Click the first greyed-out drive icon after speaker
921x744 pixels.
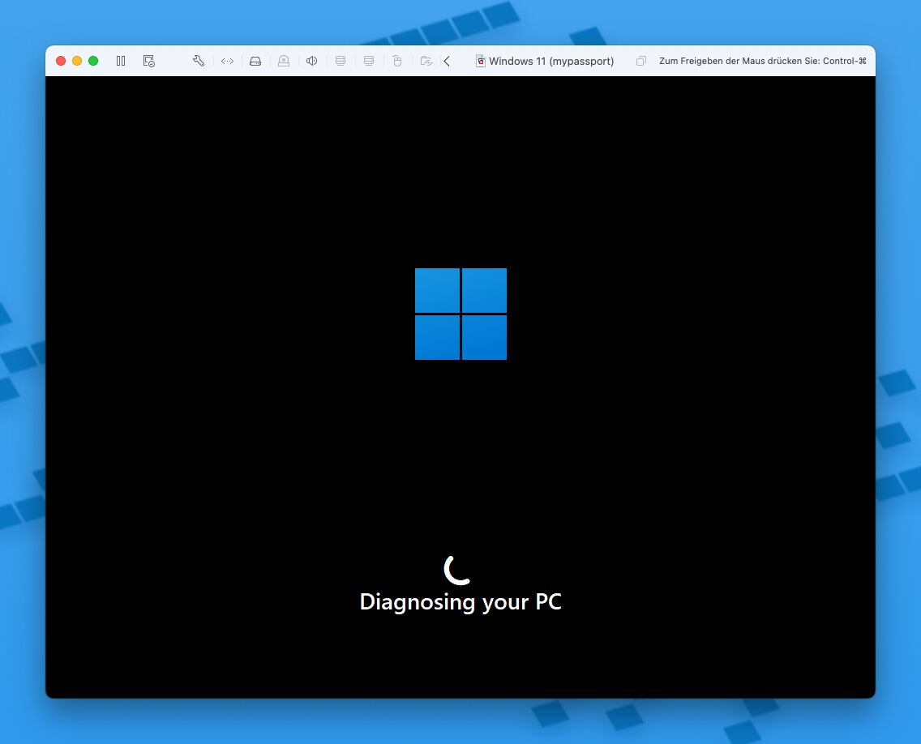point(340,61)
